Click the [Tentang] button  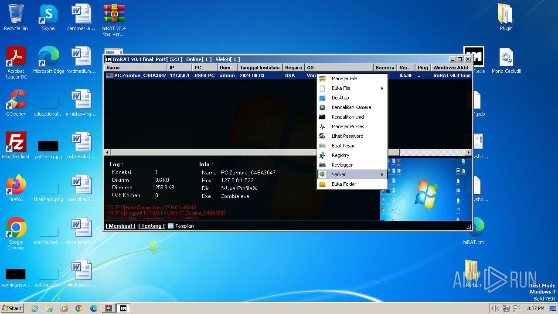click(151, 226)
